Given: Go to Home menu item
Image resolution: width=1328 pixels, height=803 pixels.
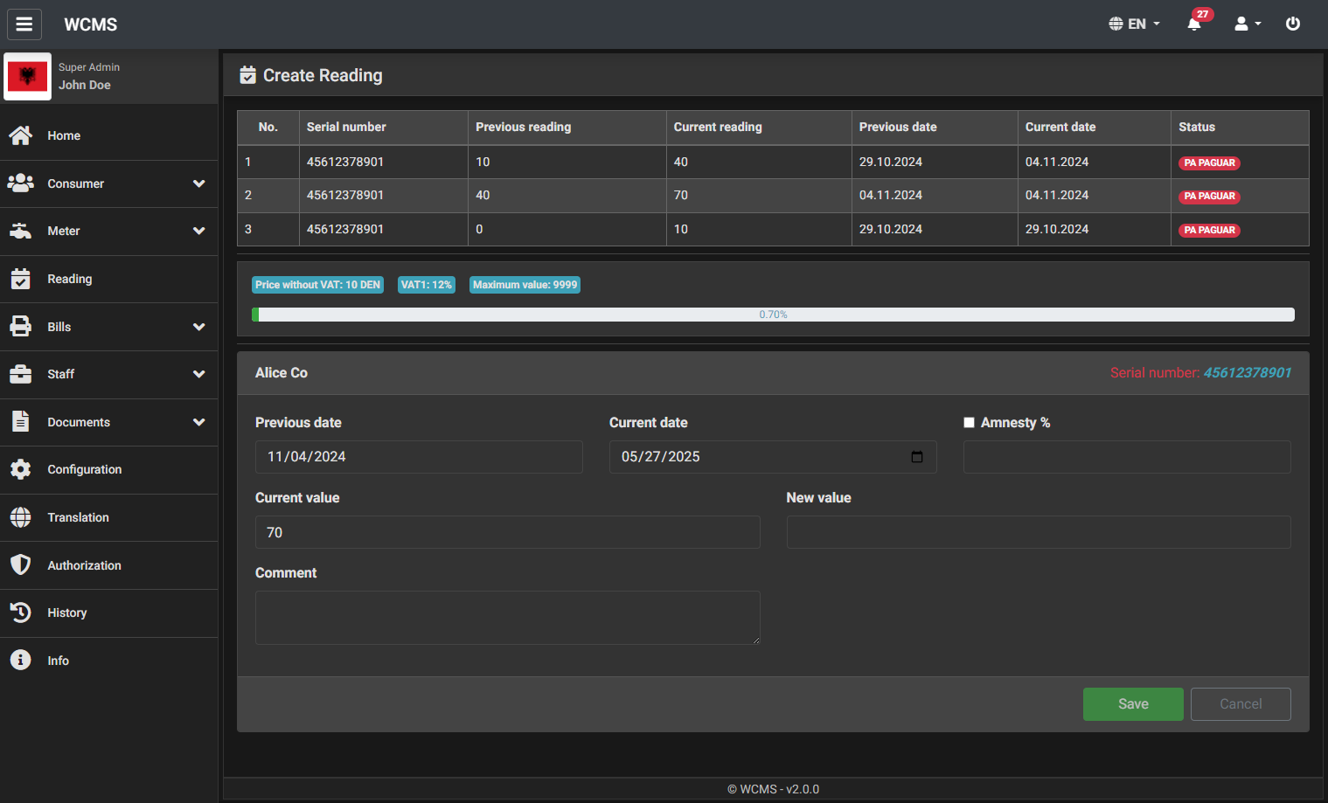Looking at the screenshot, I should click(109, 135).
